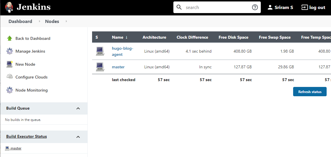Open the Sriram S user link
The height and width of the screenshot is (157, 331).
[284, 7]
